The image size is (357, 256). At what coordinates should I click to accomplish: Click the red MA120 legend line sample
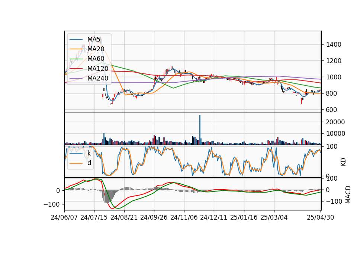coord(76,69)
